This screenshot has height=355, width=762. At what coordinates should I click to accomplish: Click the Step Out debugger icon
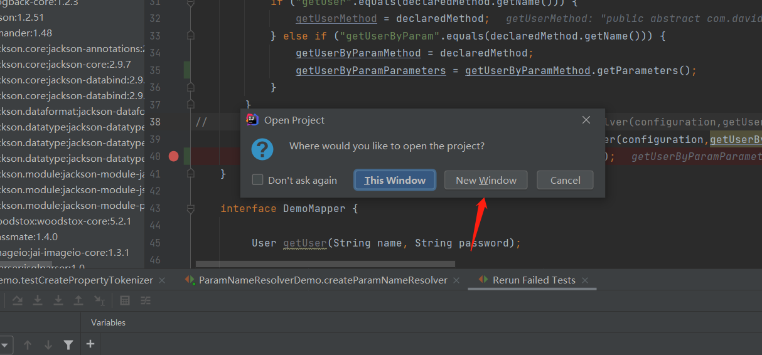(x=78, y=300)
